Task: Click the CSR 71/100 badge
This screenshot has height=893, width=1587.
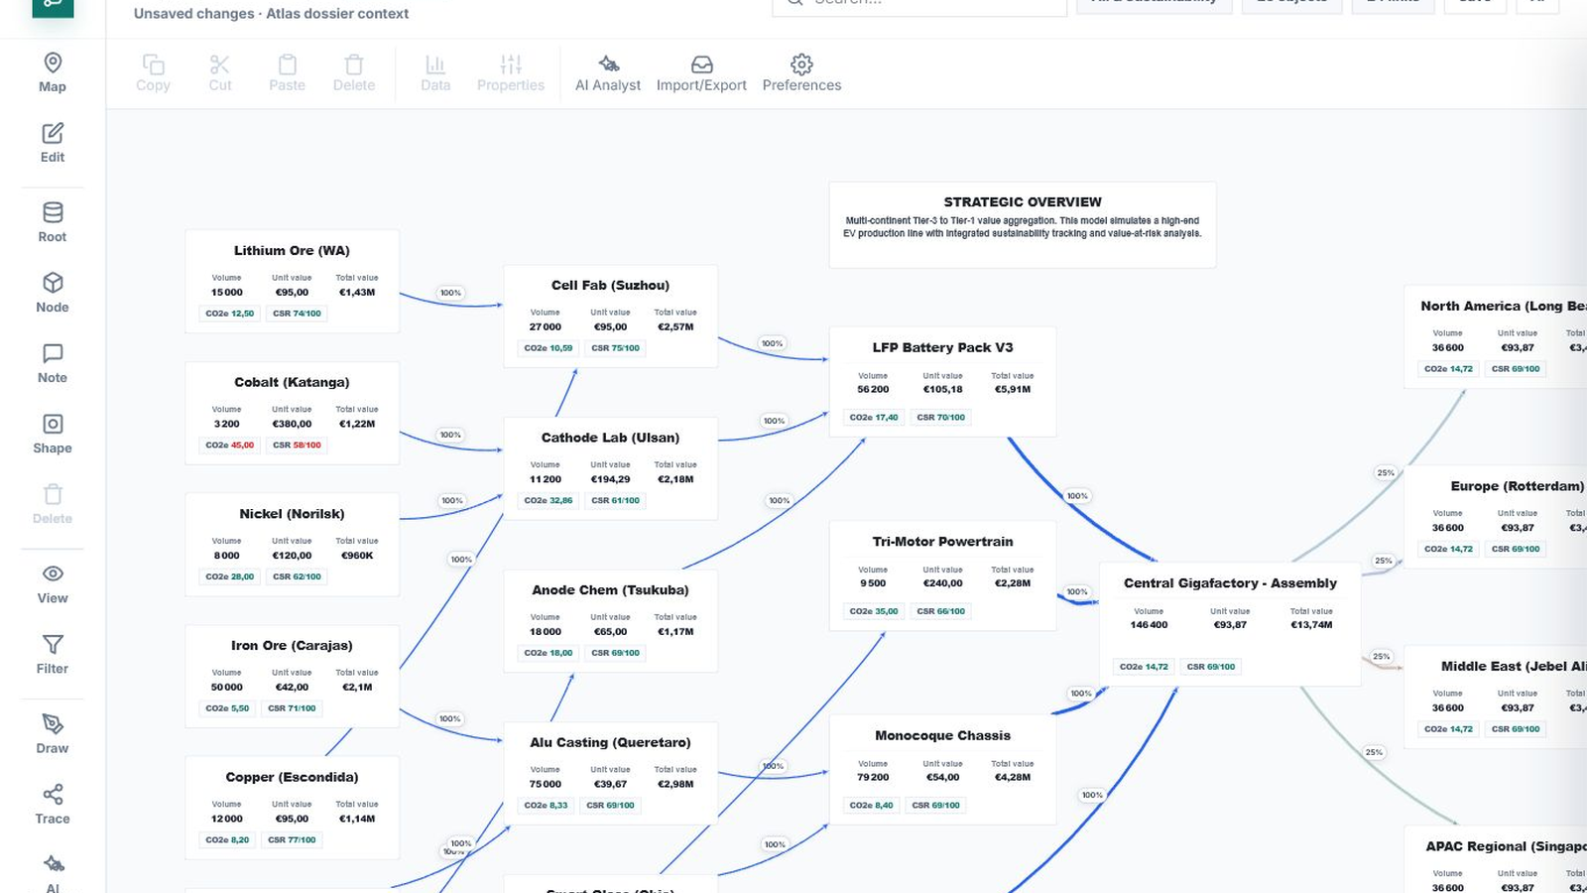Action: (292, 708)
